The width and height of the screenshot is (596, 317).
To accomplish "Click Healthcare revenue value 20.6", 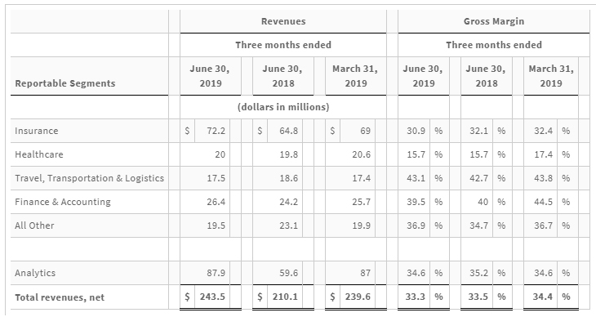I will pyautogui.click(x=361, y=154).
